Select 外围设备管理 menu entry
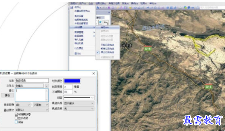This screenshot has width=225, height=131. (x=82, y=23)
